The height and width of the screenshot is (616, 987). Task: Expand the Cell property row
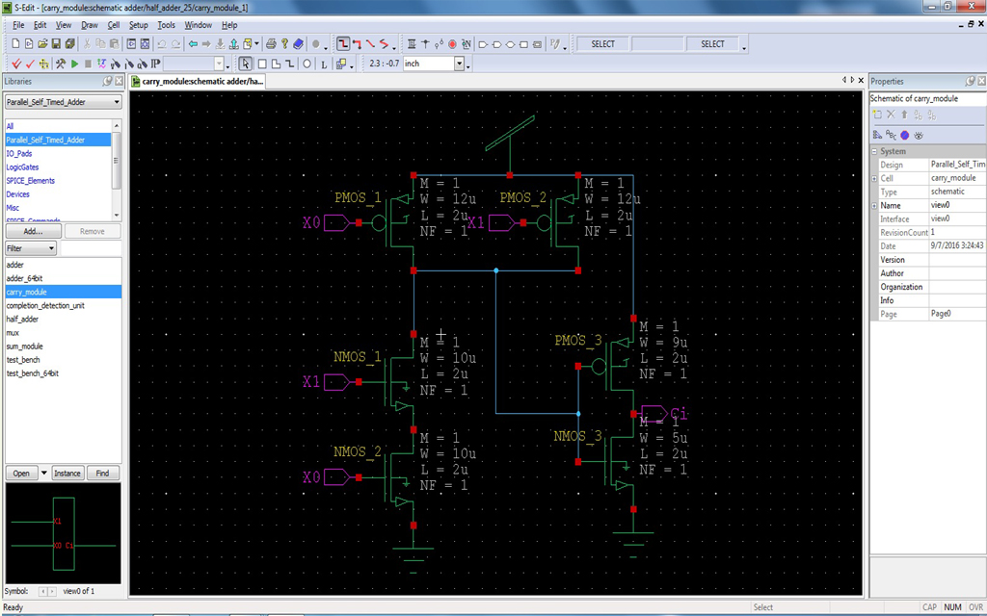click(x=874, y=178)
